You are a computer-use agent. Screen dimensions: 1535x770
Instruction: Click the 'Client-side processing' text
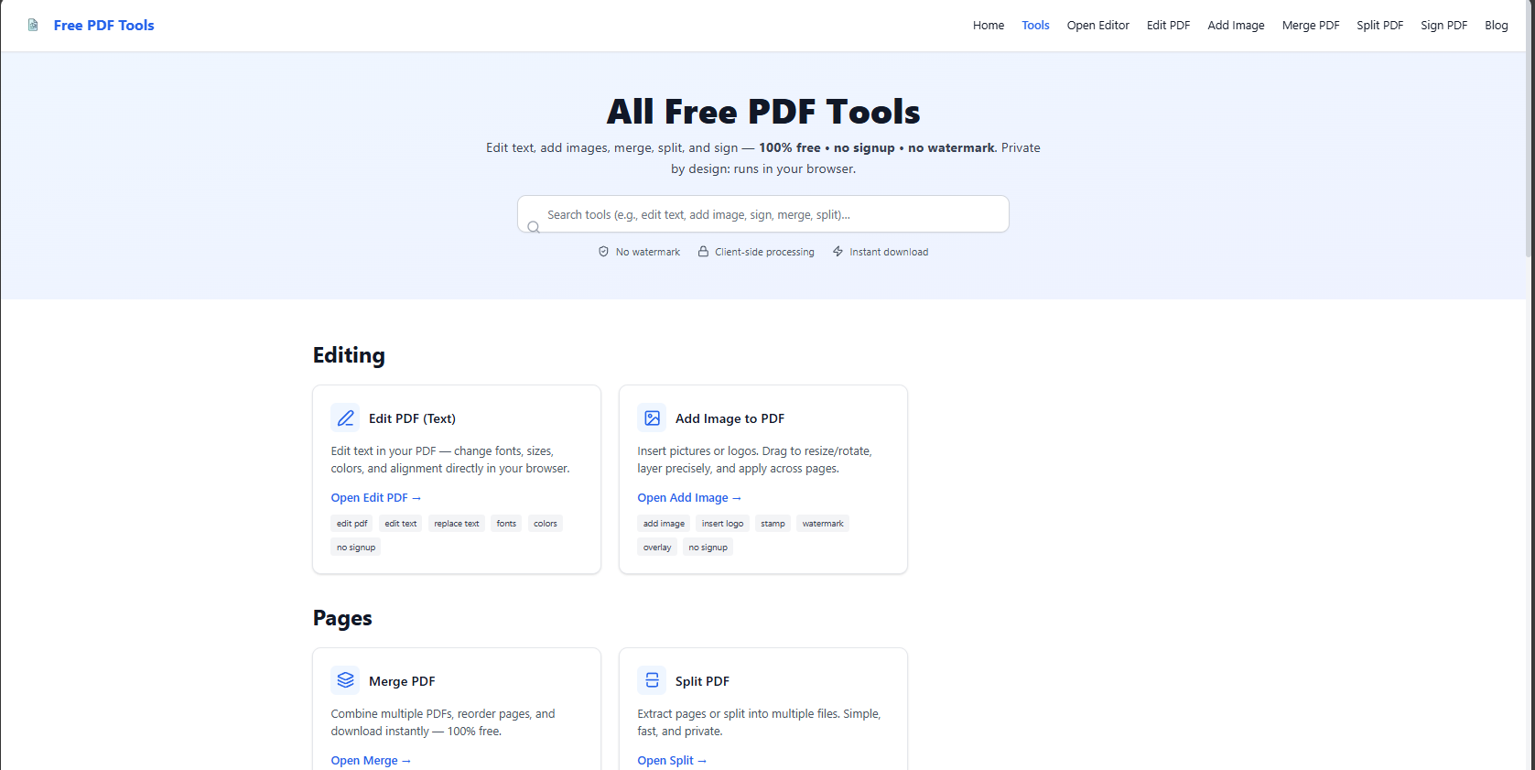(x=764, y=252)
